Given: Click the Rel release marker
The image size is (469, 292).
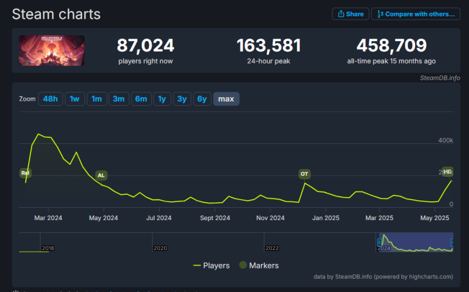Looking at the screenshot, I should (x=25, y=173).
